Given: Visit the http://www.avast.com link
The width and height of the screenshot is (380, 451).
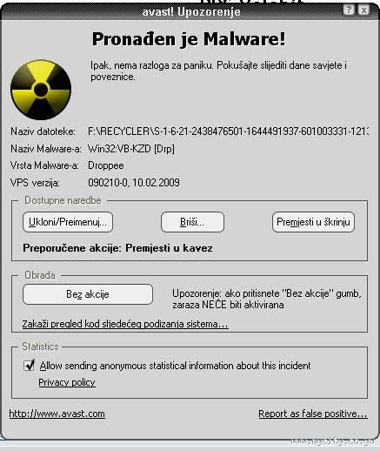Looking at the screenshot, I should (x=57, y=414).
